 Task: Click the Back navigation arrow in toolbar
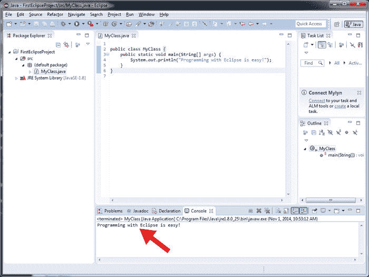251,24
